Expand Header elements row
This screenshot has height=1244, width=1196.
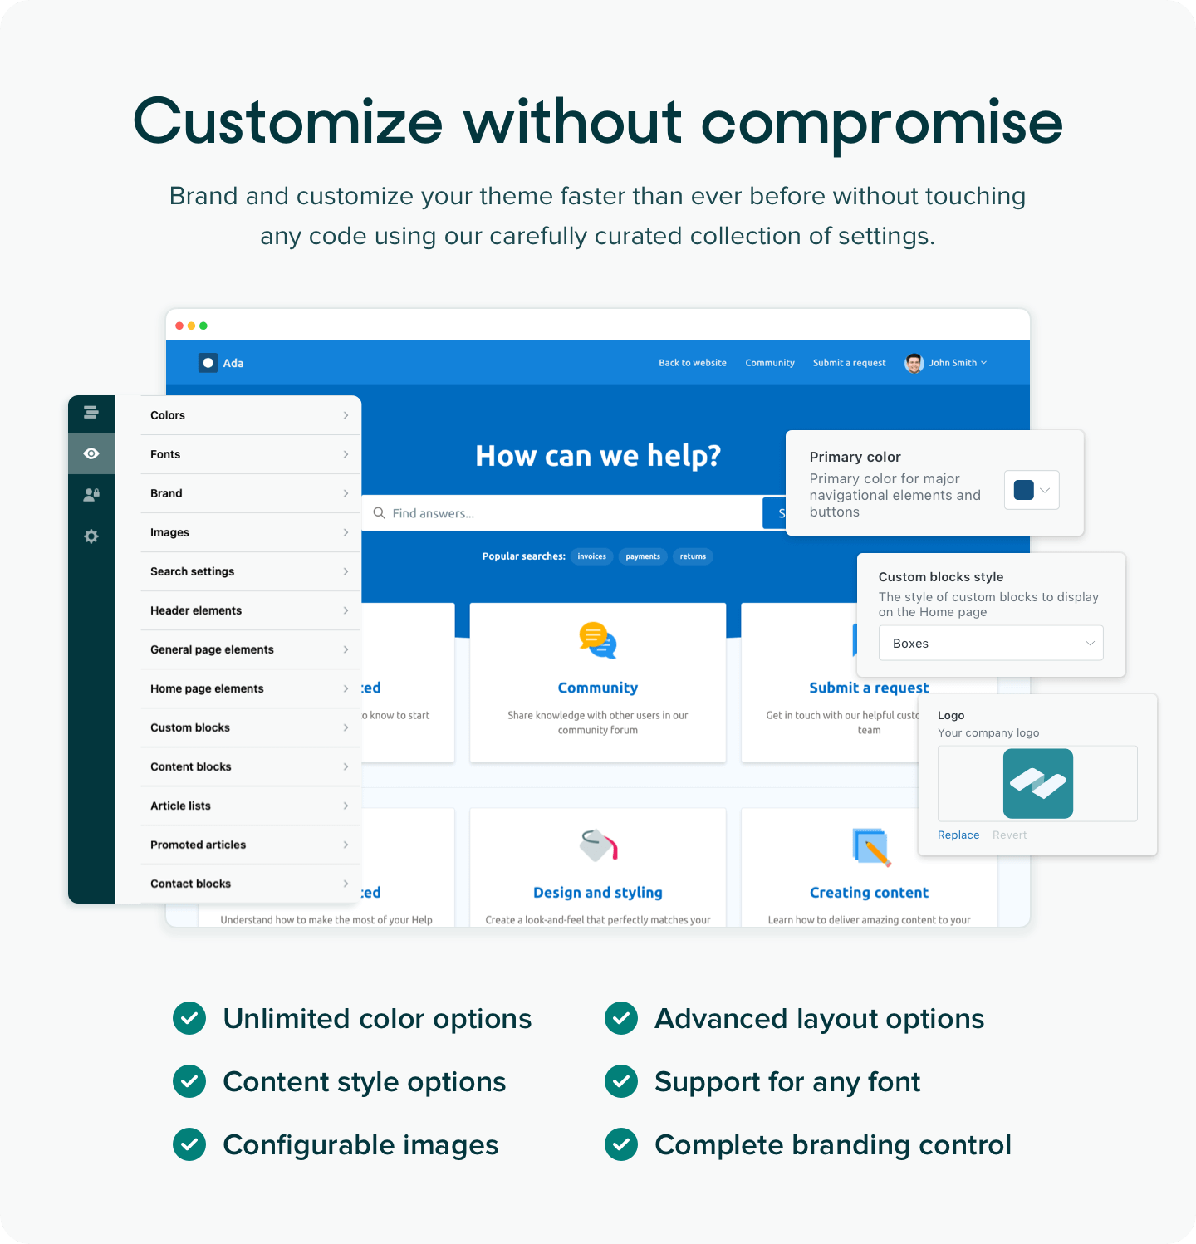[251, 610]
